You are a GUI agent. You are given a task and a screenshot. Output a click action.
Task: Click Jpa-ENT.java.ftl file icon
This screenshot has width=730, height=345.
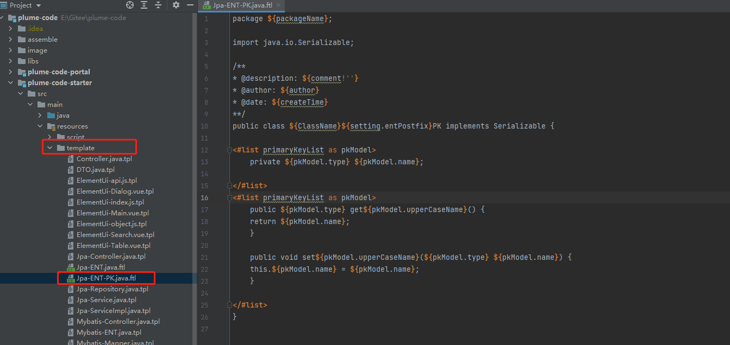71,267
